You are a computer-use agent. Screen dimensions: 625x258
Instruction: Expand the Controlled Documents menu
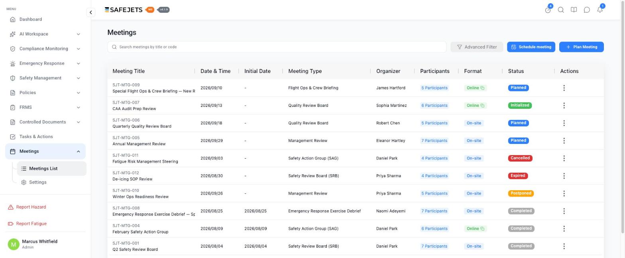(x=45, y=122)
